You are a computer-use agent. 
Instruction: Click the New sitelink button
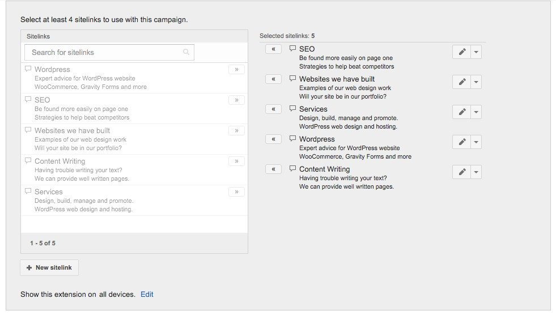[x=49, y=268]
